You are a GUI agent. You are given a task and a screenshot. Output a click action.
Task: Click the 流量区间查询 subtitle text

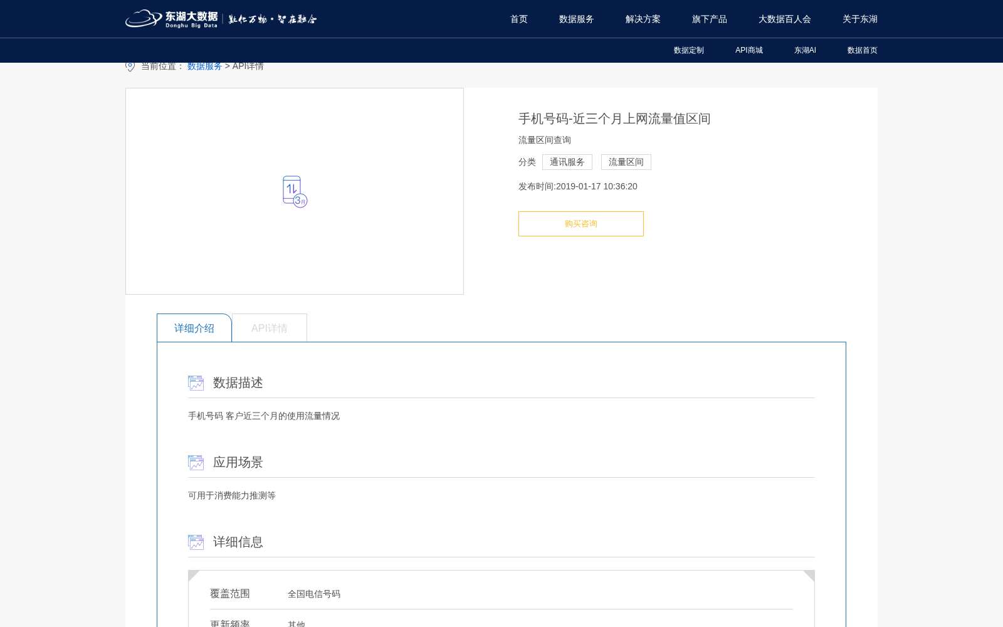coord(545,140)
